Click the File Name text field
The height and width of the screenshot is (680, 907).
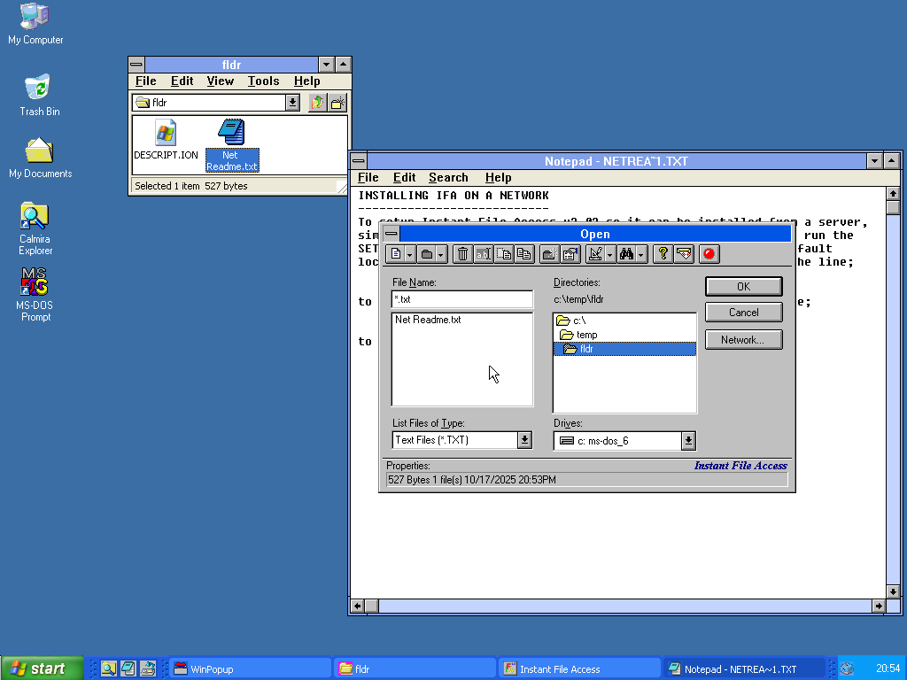461,299
